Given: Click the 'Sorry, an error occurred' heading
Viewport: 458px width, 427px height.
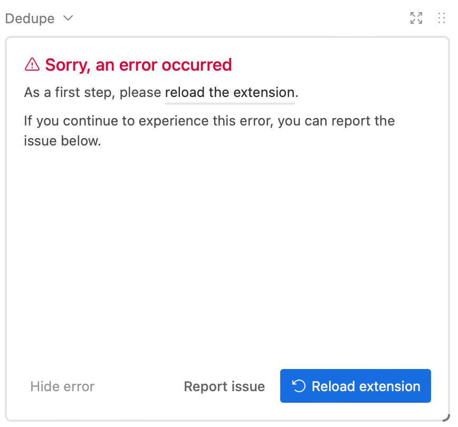Looking at the screenshot, I should click(138, 65).
